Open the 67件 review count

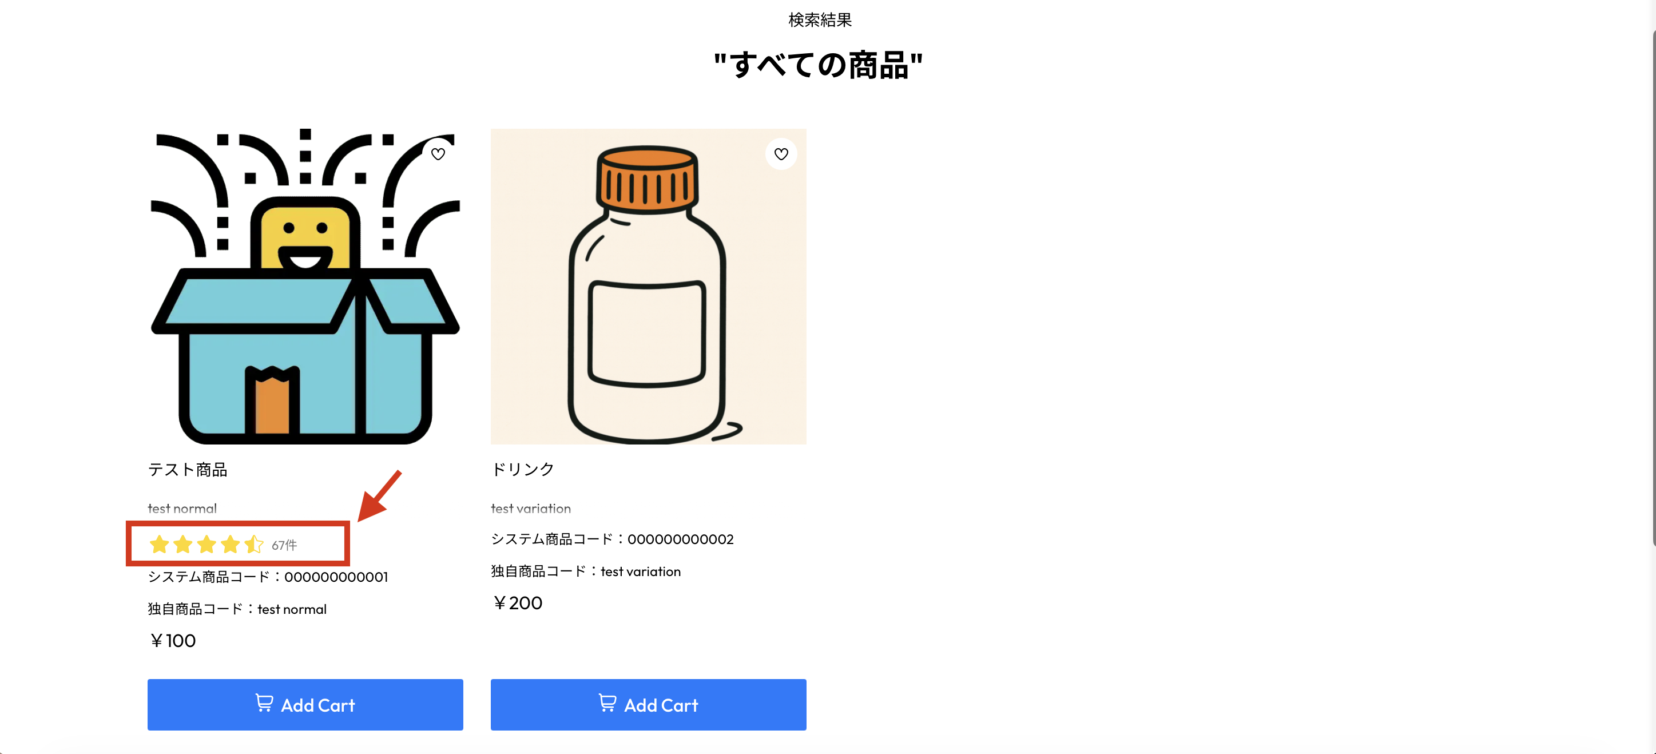(x=284, y=546)
